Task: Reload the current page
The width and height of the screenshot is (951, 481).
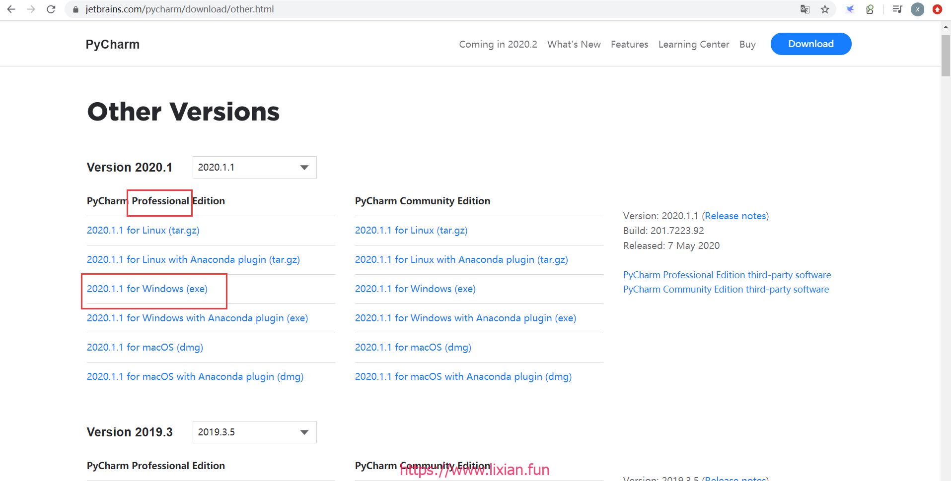Action: coord(51,9)
